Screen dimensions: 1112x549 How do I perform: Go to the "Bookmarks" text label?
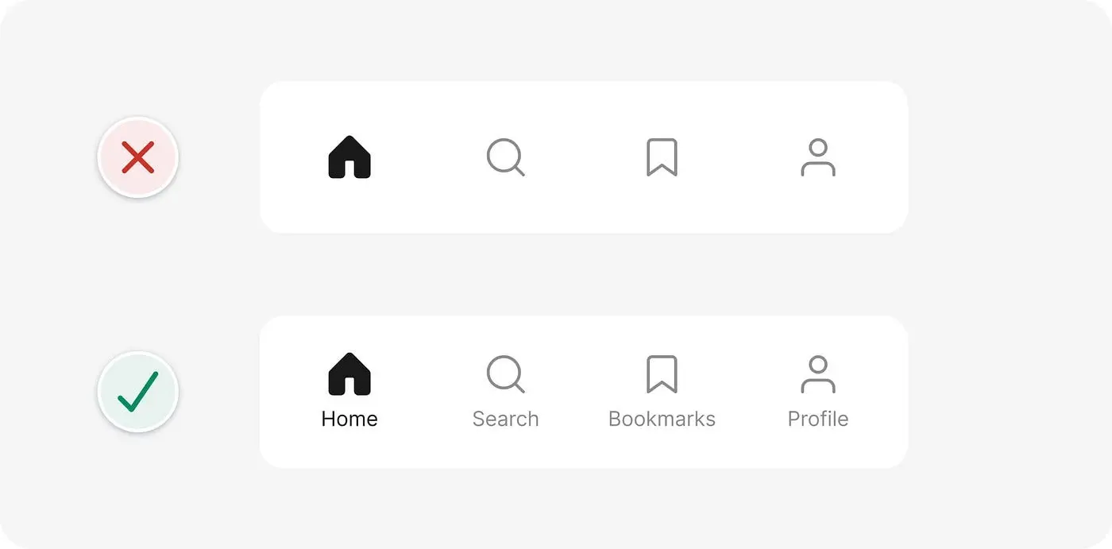coord(662,419)
